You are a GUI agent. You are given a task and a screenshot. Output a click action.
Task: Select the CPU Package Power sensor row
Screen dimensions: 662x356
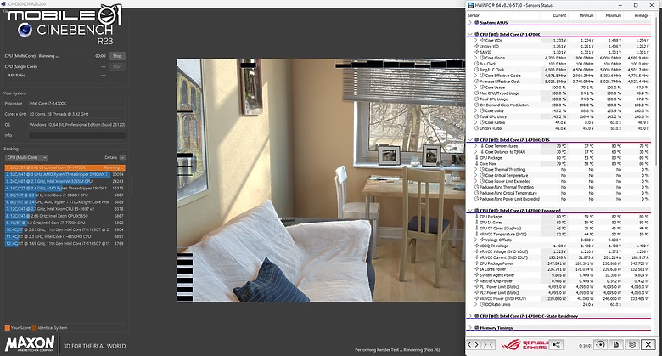pyautogui.click(x=558, y=263)
